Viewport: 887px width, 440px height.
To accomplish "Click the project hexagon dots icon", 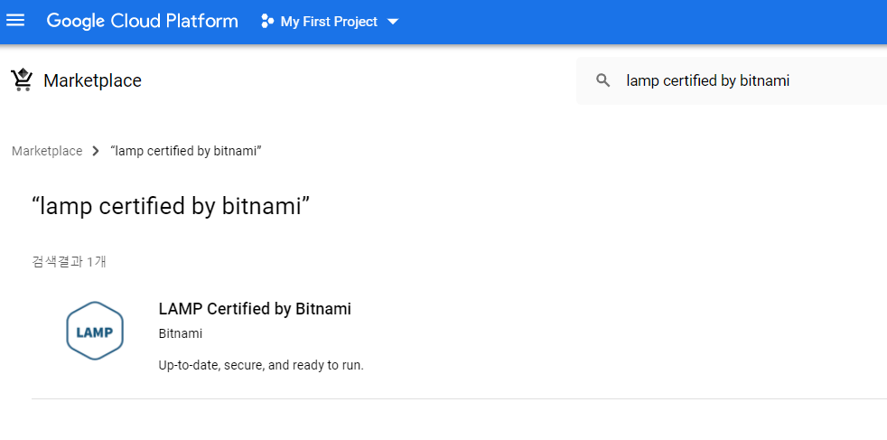I will [267, 22].
